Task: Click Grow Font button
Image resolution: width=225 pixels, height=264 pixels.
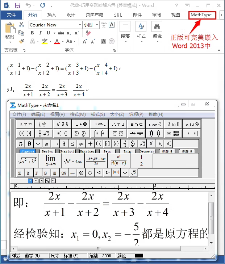Action: pos(85,41)
